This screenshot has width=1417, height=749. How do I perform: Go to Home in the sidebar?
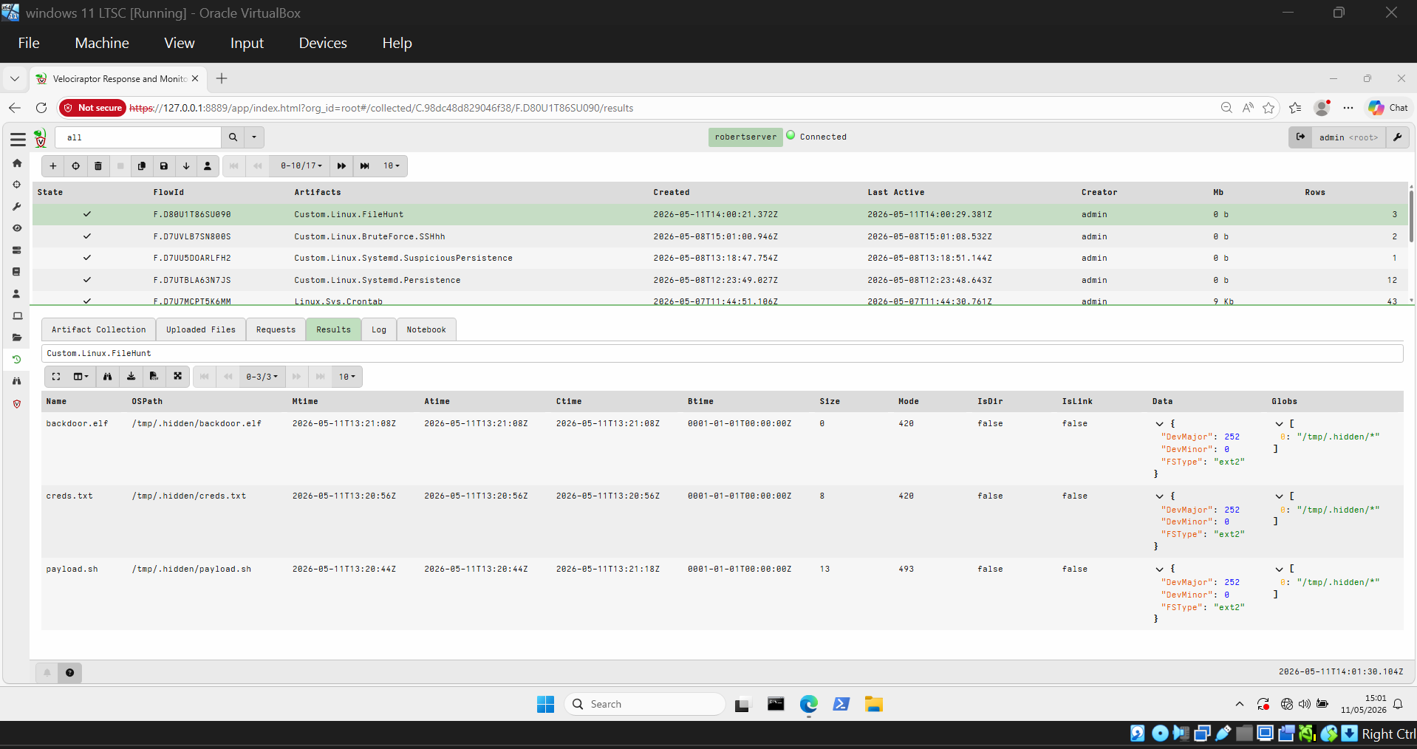point(17,163)
